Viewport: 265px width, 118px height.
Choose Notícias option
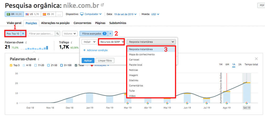151,70
